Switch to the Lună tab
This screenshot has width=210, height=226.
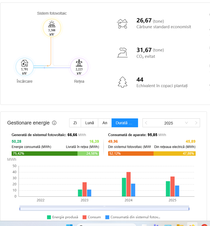(x=89, y=123)
